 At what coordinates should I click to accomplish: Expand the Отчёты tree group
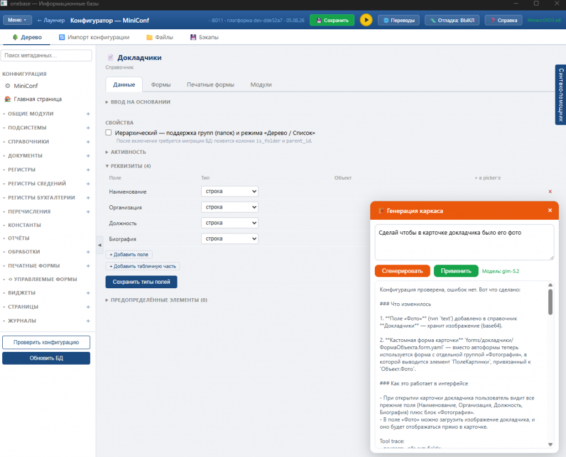18,238
